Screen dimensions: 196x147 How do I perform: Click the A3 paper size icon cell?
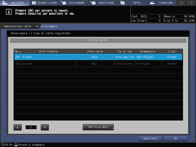pos(94,57)
